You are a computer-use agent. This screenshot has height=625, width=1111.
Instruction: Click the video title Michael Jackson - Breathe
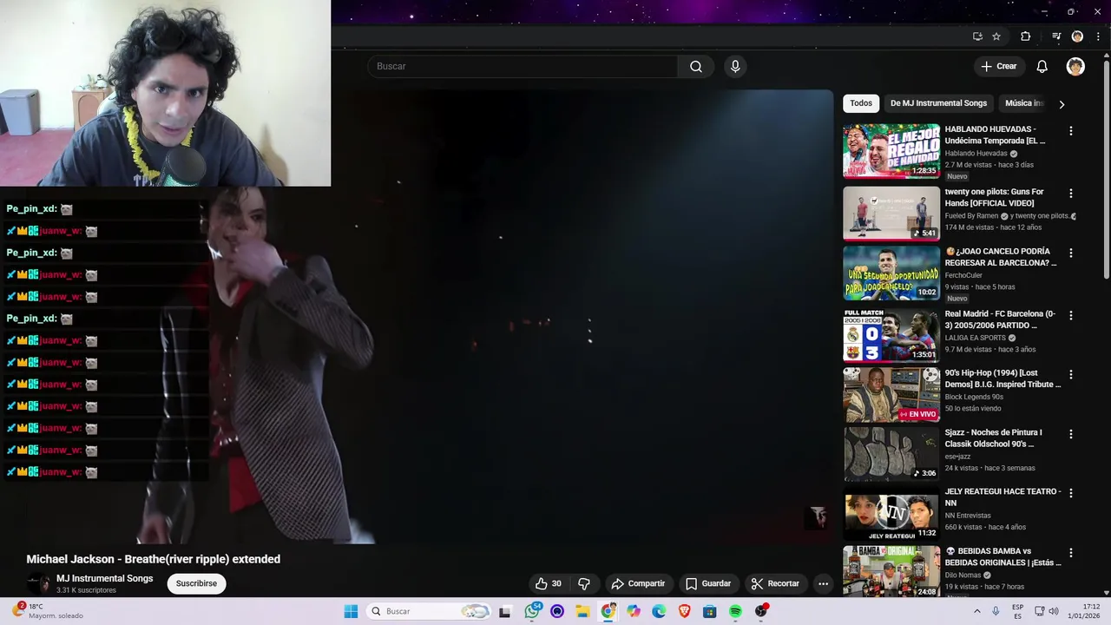coord(154,559)
